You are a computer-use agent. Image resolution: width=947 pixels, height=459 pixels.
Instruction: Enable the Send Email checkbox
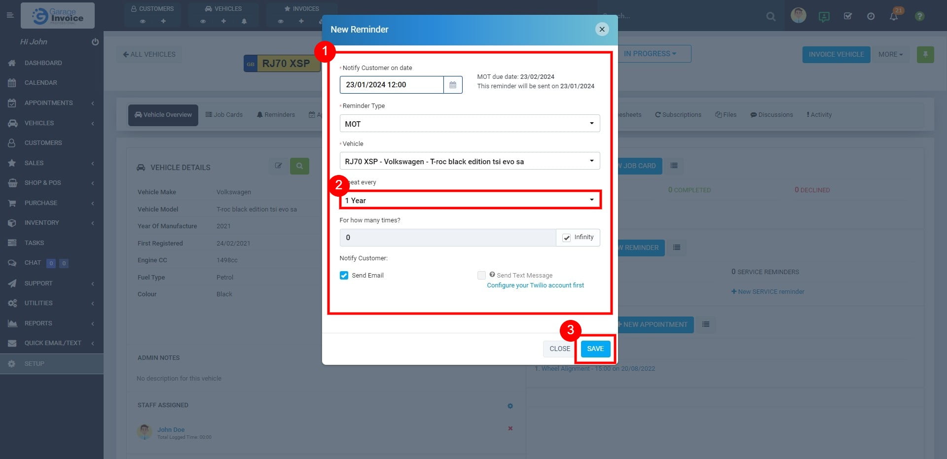click(x=344, y=275)
